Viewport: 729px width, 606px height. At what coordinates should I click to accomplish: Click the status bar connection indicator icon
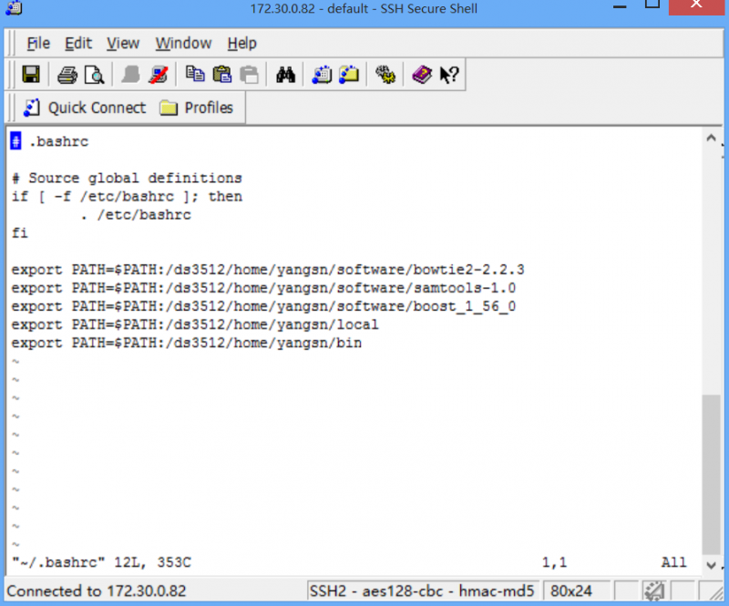pos(654,591)
